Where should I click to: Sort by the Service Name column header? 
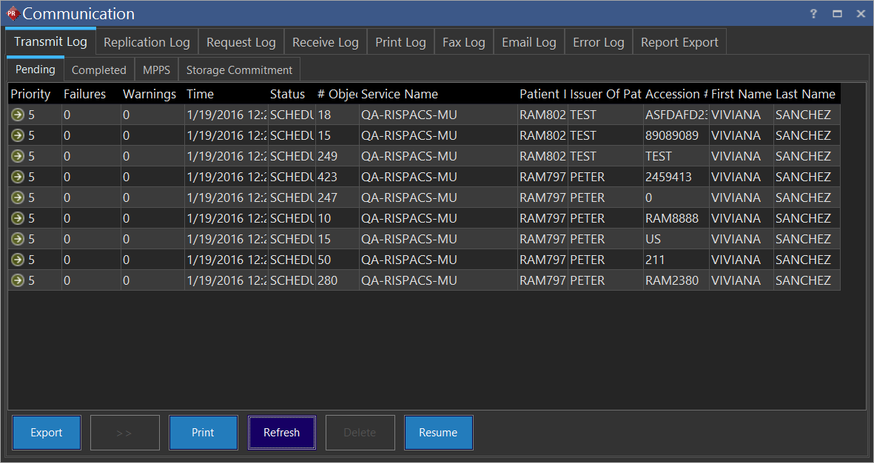point(400,94)
